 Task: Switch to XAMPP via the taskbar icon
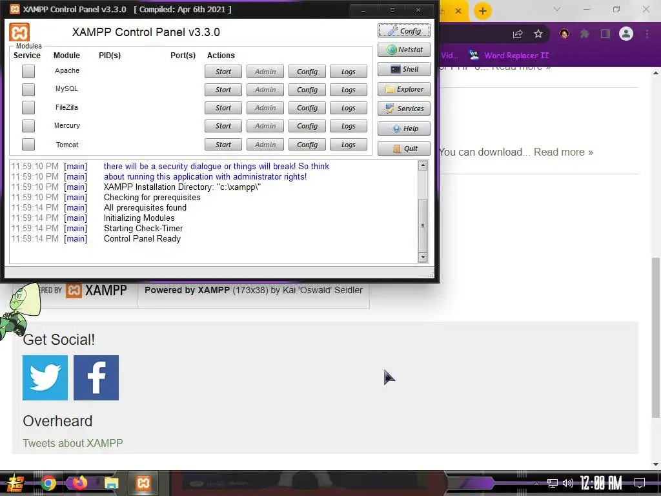coord(143,483)
